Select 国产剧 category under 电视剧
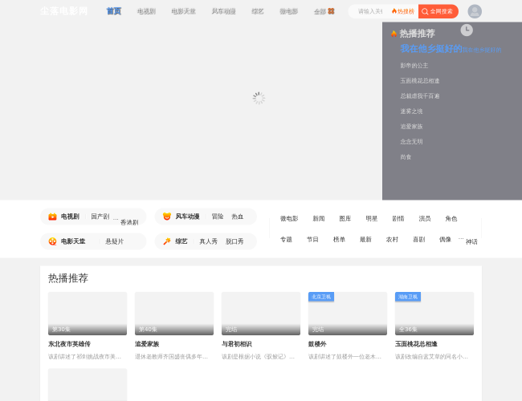This screenshot has width=522, height=401. [100, 217]
